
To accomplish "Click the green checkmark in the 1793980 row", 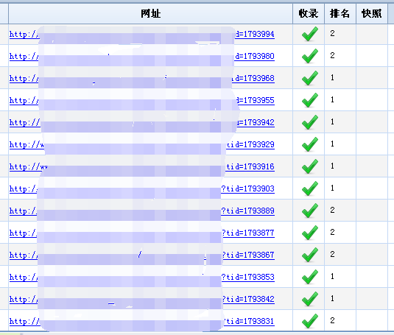I will [310, 56].
